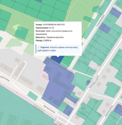Select the blue rectangular parcel at bottom center
Screen dimensions: 122x125
click(69, 110)
